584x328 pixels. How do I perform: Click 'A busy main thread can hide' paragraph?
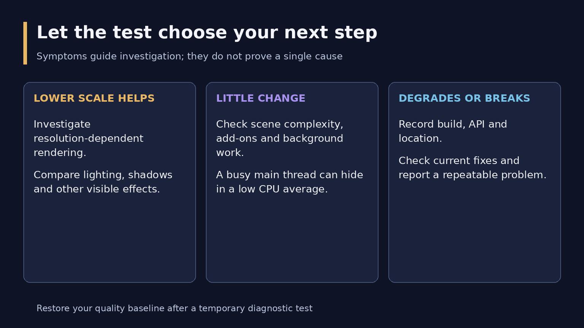tap(290, 182)
